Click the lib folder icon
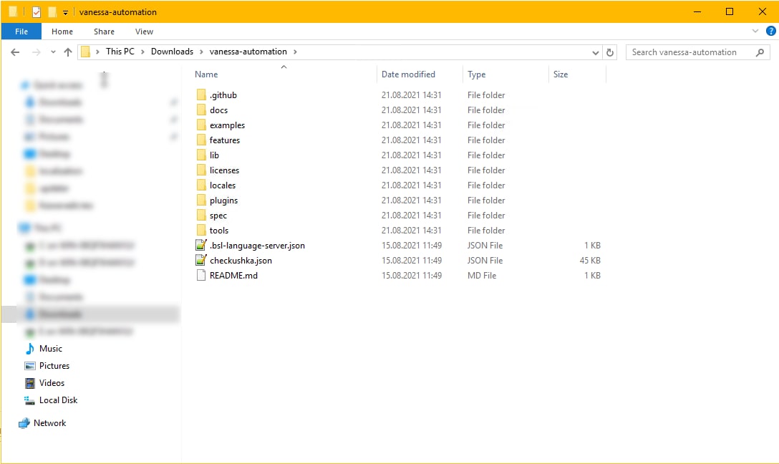The height and width of the screenshot is (464, 779). [201, 155]
